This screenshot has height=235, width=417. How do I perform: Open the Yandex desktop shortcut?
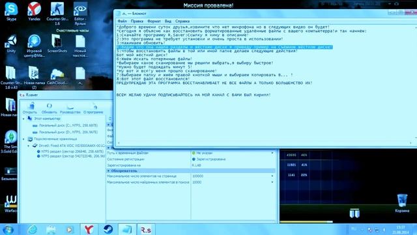(x=35, y=11)
